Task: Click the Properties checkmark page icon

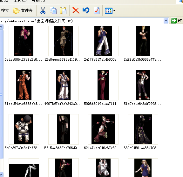Action: (x=97, y=10)
